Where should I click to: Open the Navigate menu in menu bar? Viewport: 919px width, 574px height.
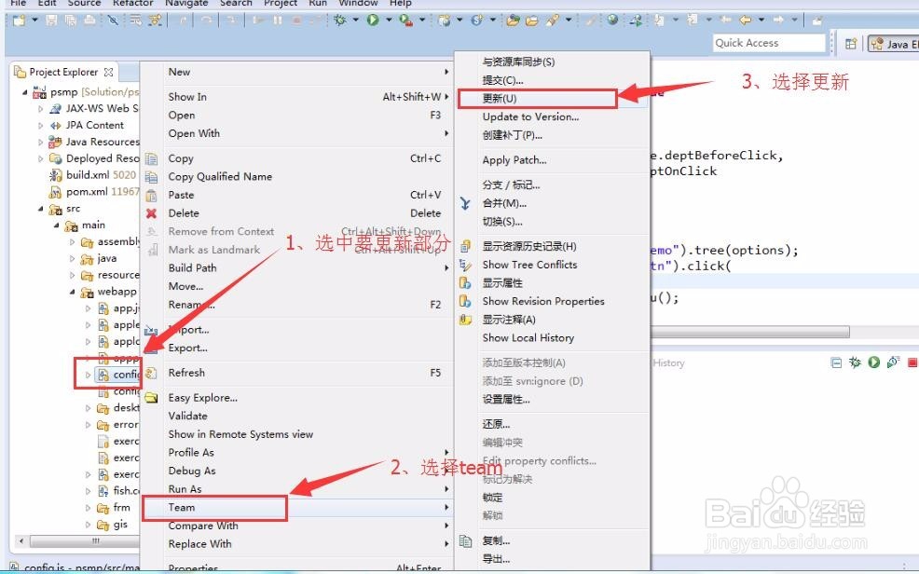coord(186,3)
